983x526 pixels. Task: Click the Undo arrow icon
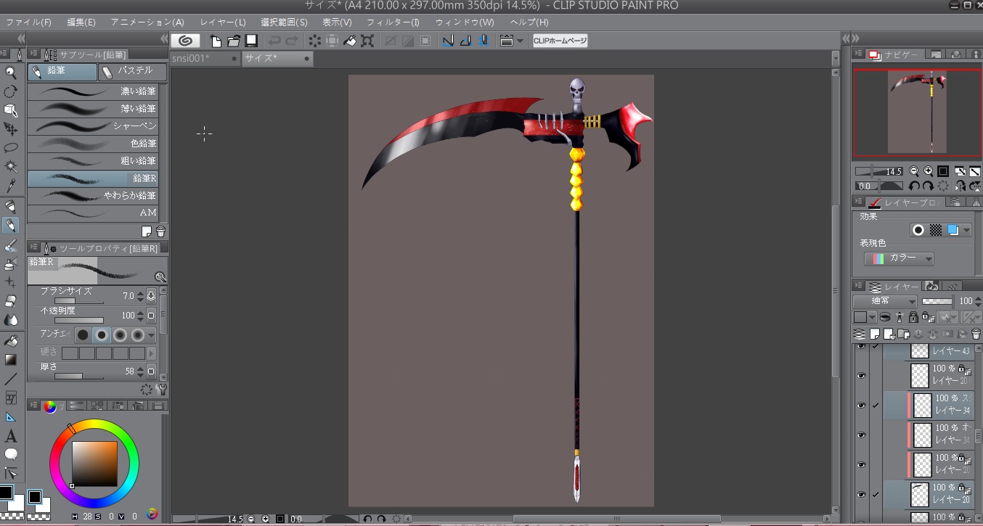(274, 41)
